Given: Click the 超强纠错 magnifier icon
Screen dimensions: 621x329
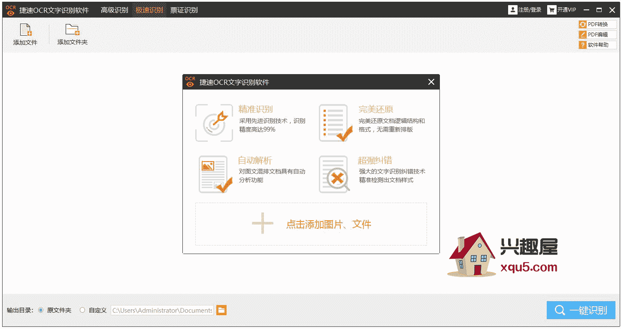Looking at the screenshot, I should [335, 174].
